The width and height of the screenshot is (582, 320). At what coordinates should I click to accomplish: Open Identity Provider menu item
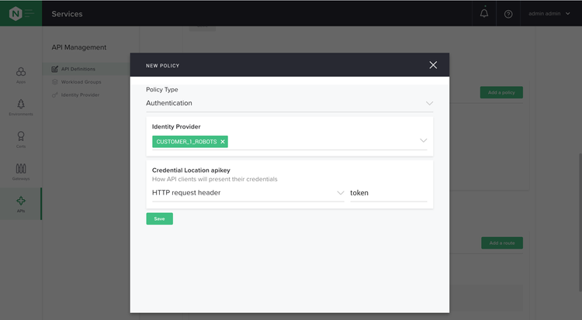click(76, 95)
